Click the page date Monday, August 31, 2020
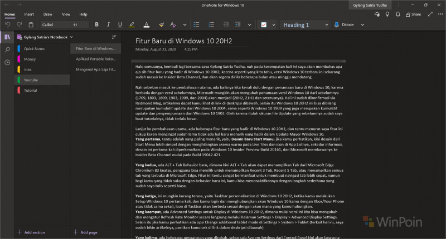 [156, 49]
